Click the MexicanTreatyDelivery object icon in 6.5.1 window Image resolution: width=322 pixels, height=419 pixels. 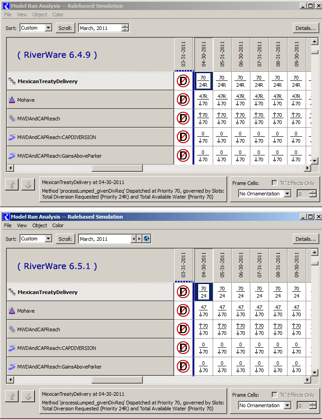click(12, 292)
